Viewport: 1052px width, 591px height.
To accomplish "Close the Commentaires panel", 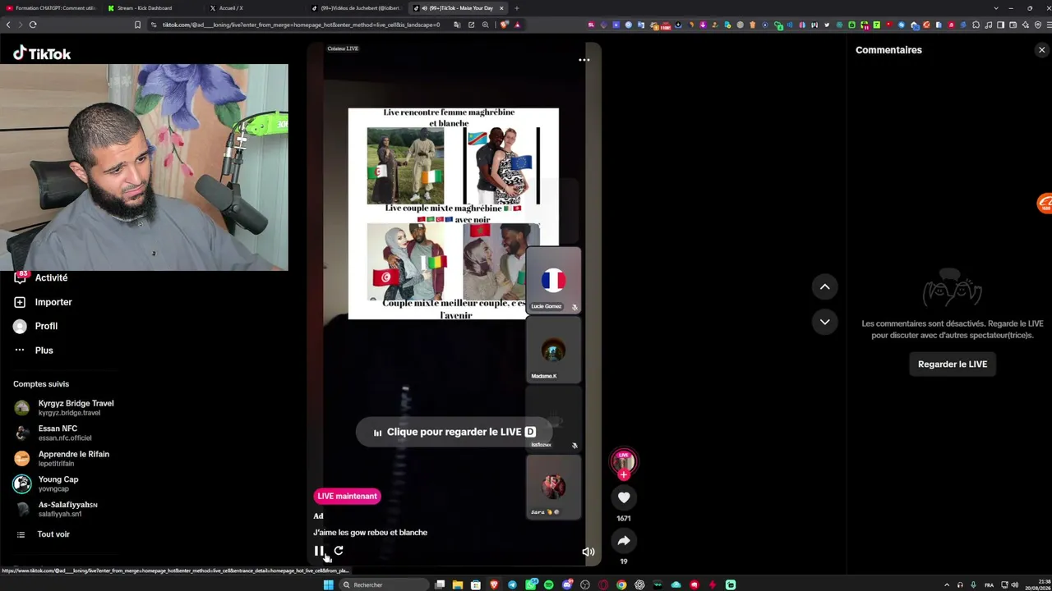I will tap(1041, 50).
